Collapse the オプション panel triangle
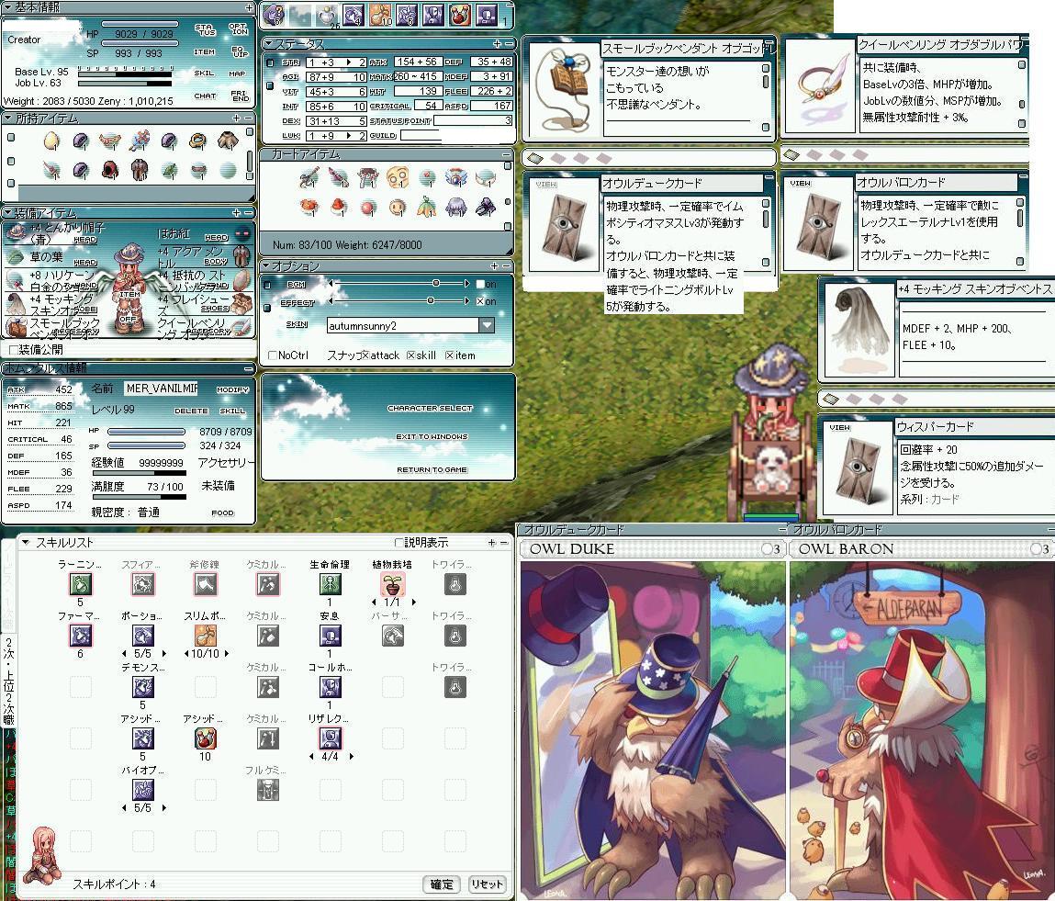This screenshot has width=1055, height=901. (x=267, y=265)
